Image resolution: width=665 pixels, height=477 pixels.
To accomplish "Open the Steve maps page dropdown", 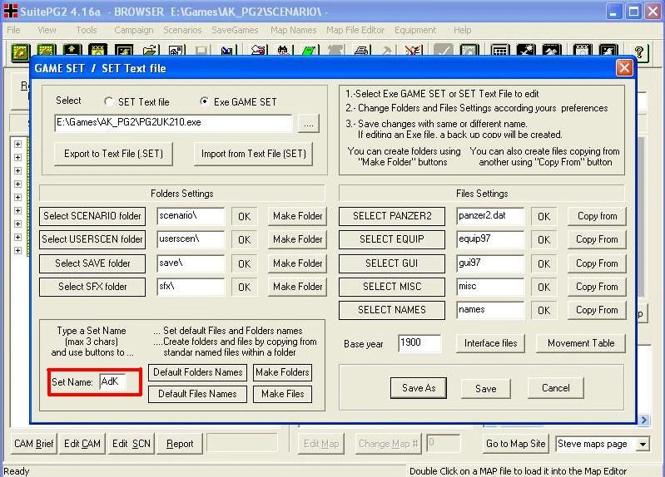I will pos(643,444).
